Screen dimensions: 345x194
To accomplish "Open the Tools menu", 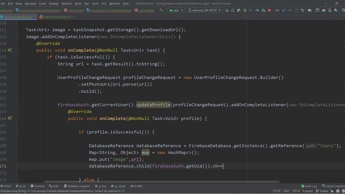I will pos(95,4).
